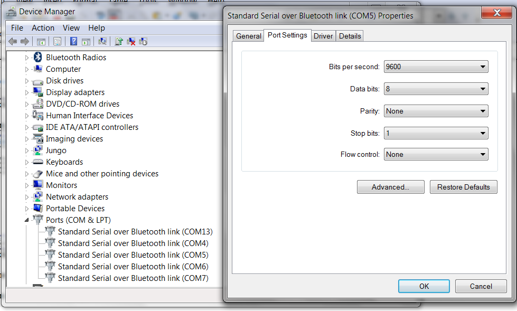Switch to the General tab
517x311 pixels.
249,36
